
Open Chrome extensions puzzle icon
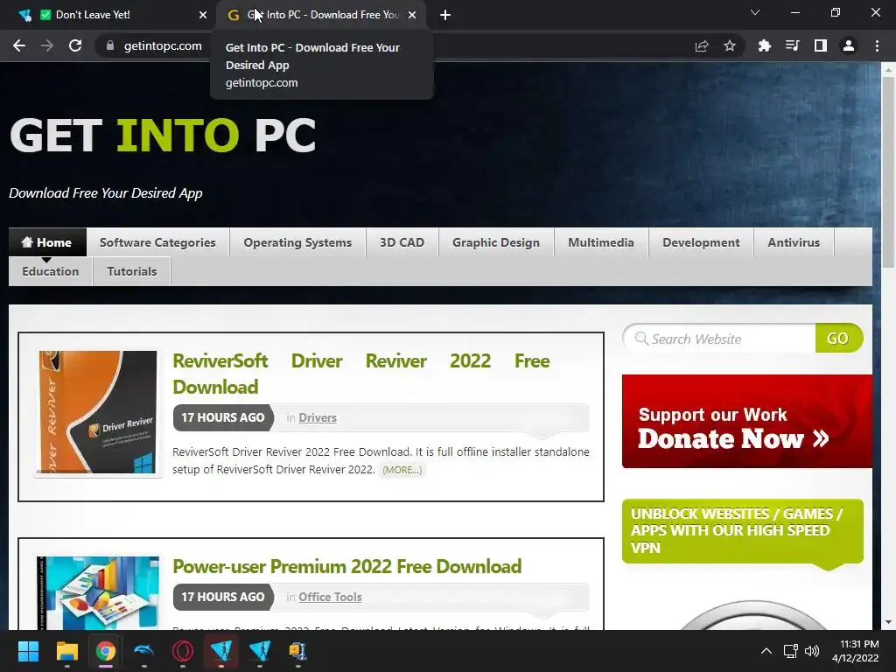pos(764,46)
